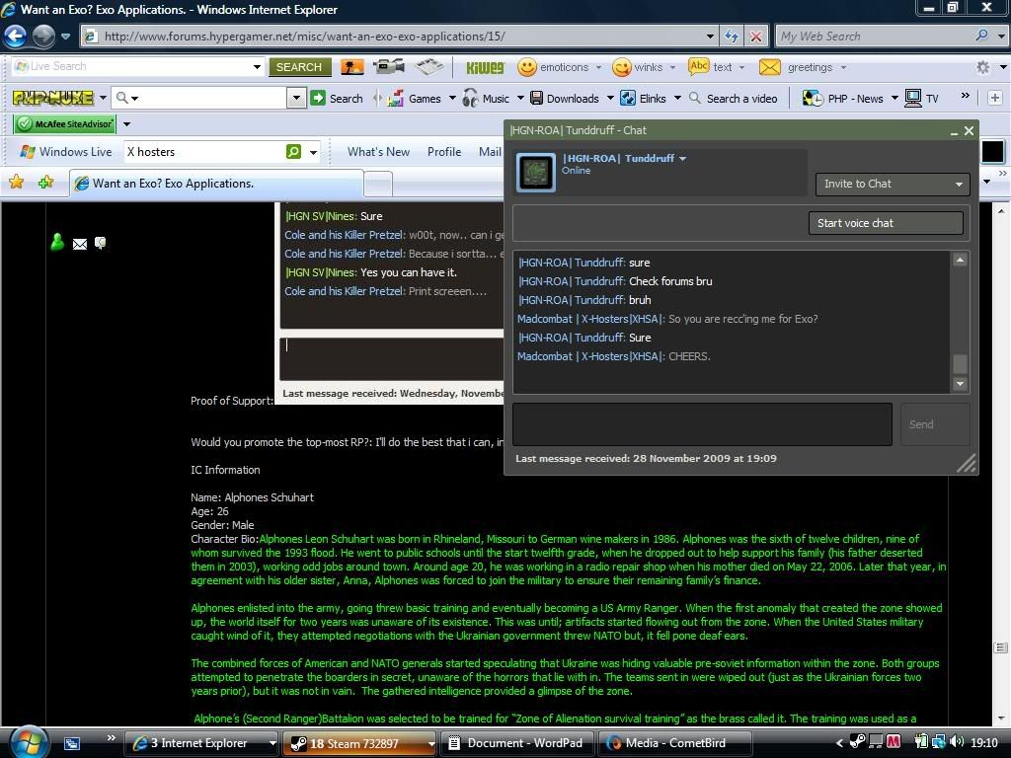Click the Favorites star icon
The height and width of the screenshot is (758, 1011).
pos(16,183)
